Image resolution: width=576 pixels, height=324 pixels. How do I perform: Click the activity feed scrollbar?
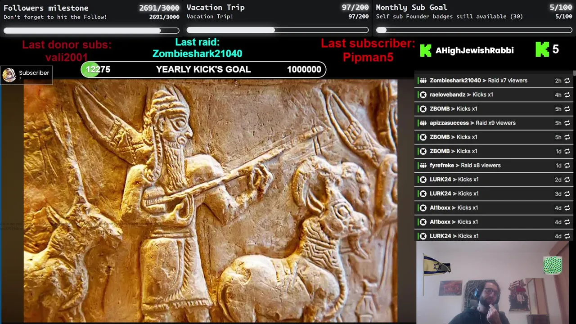click(574, 73)
